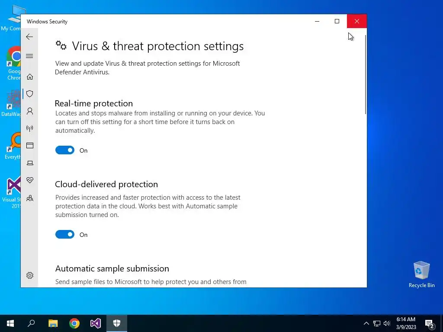Image resolution: width=443 pixels, height=332 pixels.
Task: Open Home in Windows Security sidebar
Action: tap(30, 77)
